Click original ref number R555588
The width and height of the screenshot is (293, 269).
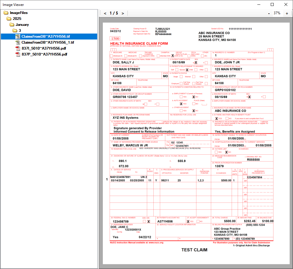click(x=253, y=160)
